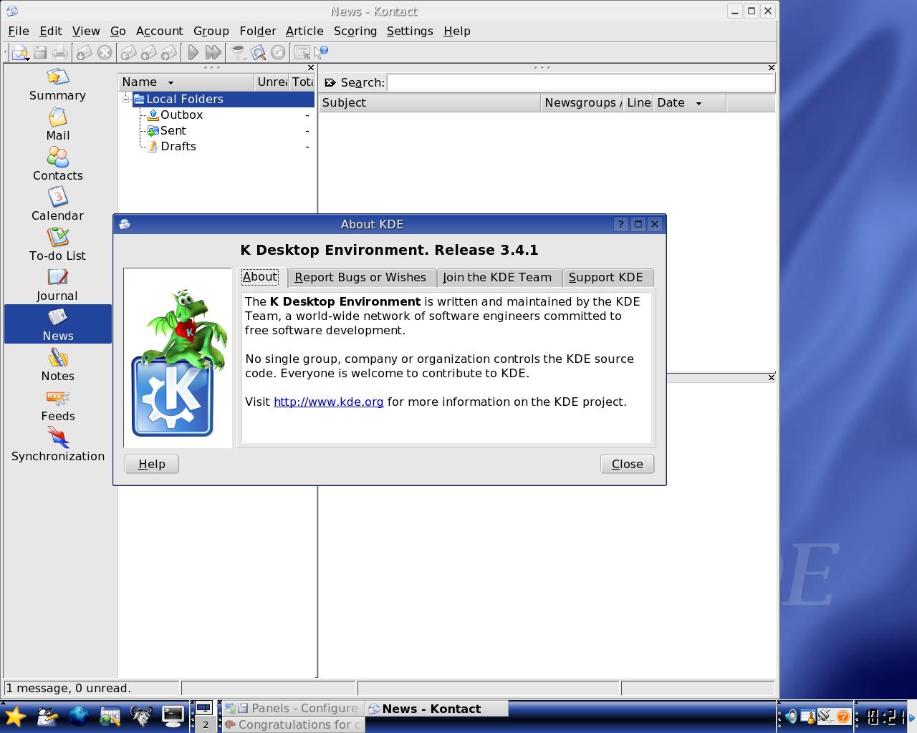Open the K menu star icon
This screenshot has height=733, width=917.
point(15,715)
